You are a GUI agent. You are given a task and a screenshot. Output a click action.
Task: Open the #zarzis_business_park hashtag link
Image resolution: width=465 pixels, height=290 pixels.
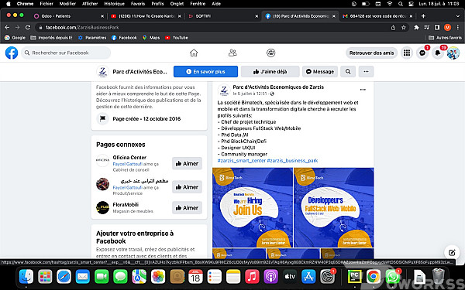point(292,160)
